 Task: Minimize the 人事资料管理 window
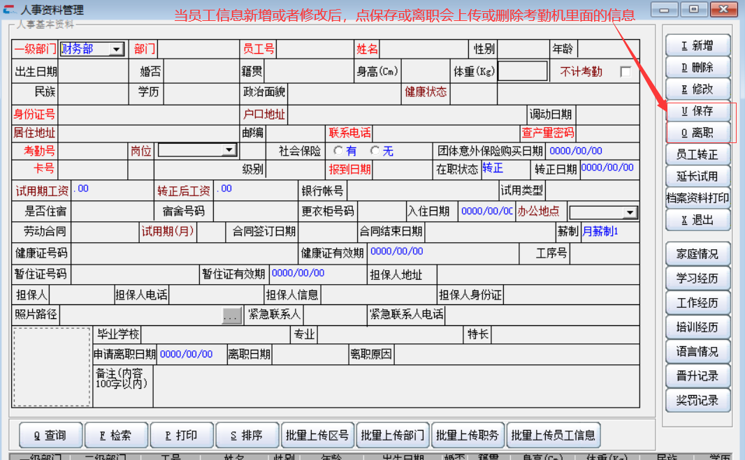point(664,9)
